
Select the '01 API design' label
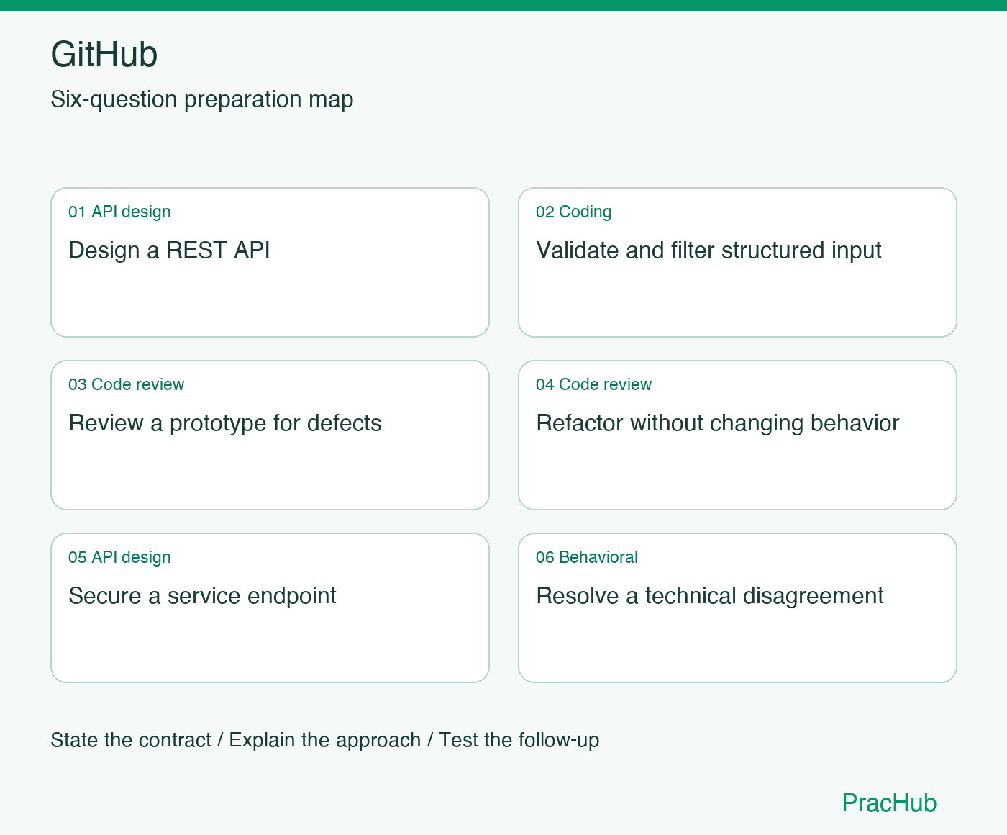tap(119, 212)
